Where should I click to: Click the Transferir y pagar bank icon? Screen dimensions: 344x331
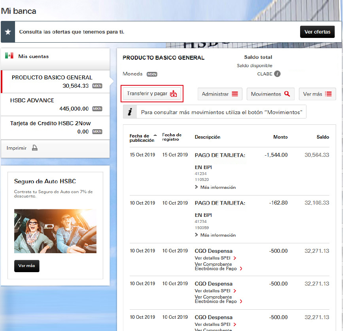click(173, 94)
